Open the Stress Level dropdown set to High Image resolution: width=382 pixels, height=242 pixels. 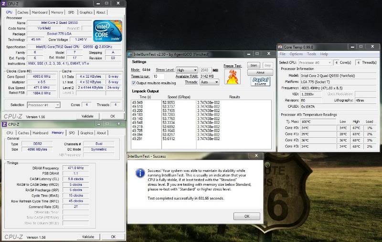tap(187, 70)
